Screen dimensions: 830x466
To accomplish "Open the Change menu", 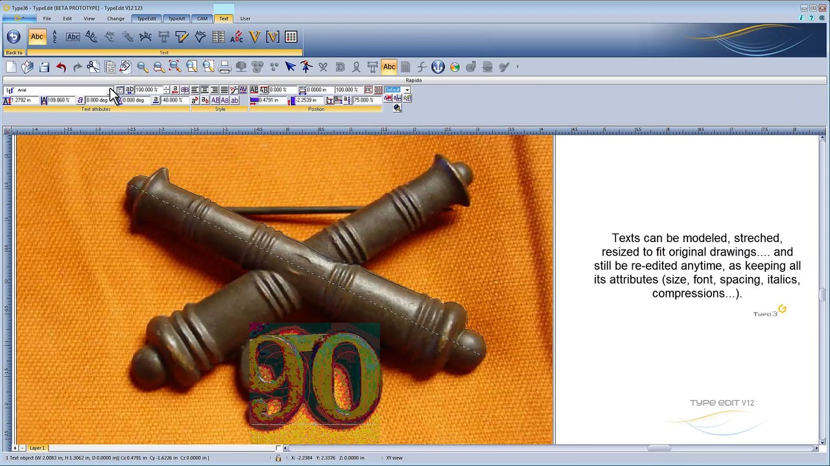I will click(115, 19).
